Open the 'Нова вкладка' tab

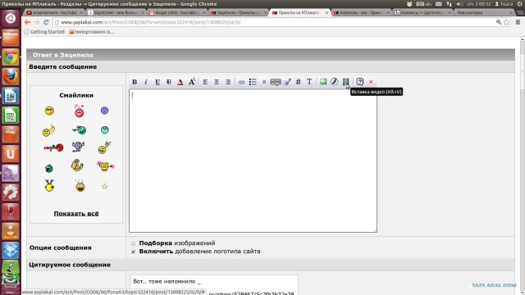(484, 12)
